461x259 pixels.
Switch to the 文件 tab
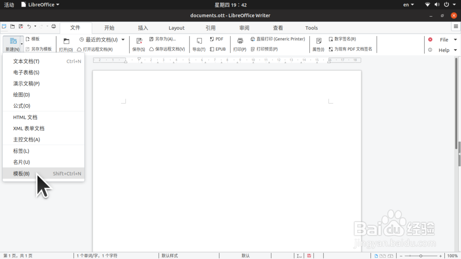coord(75,28)
